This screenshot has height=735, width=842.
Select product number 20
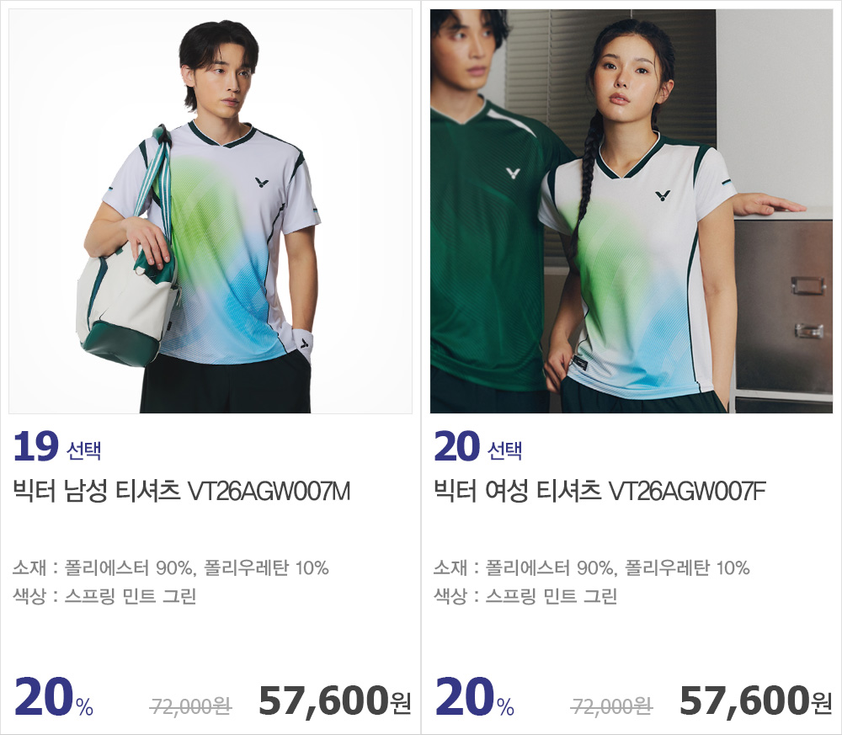click(456, 447)
